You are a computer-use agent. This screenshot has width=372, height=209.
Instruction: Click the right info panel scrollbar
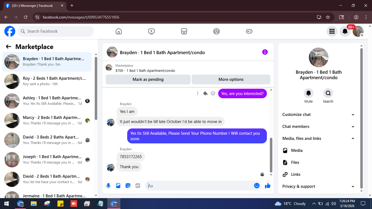point(362,118)
